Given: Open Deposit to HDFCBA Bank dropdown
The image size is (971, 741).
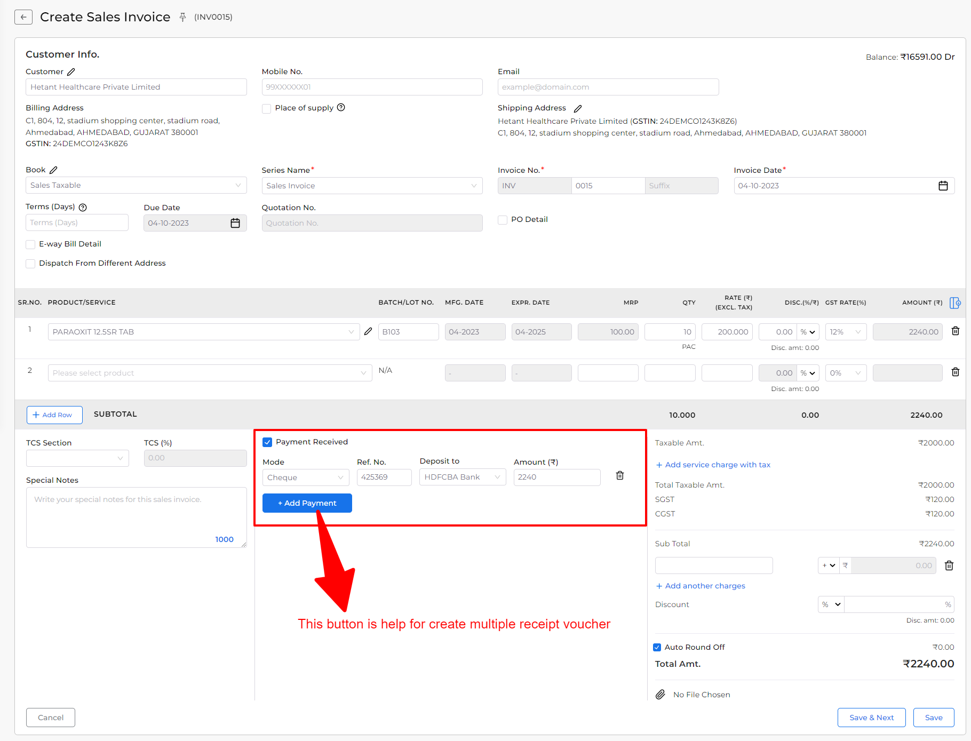Looking at the screenshot, I should pos(463,477).
